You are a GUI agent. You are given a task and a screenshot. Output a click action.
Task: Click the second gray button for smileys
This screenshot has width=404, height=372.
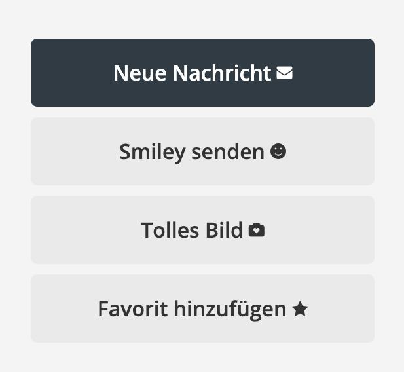[x=202, y=151]
